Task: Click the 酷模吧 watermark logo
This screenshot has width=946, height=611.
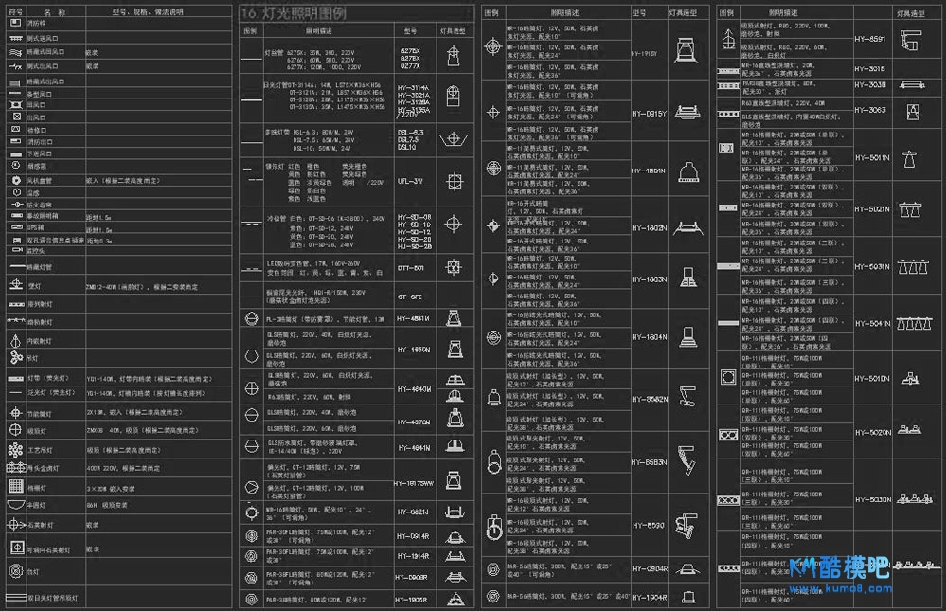Action: (x=838, y=570)
